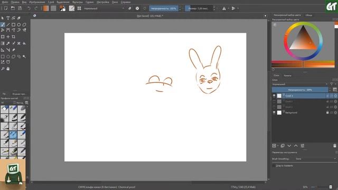The image size is (338, 190).
Task: Expand the add-layer button dropdown arrow
Action: [x=278, y=146]
